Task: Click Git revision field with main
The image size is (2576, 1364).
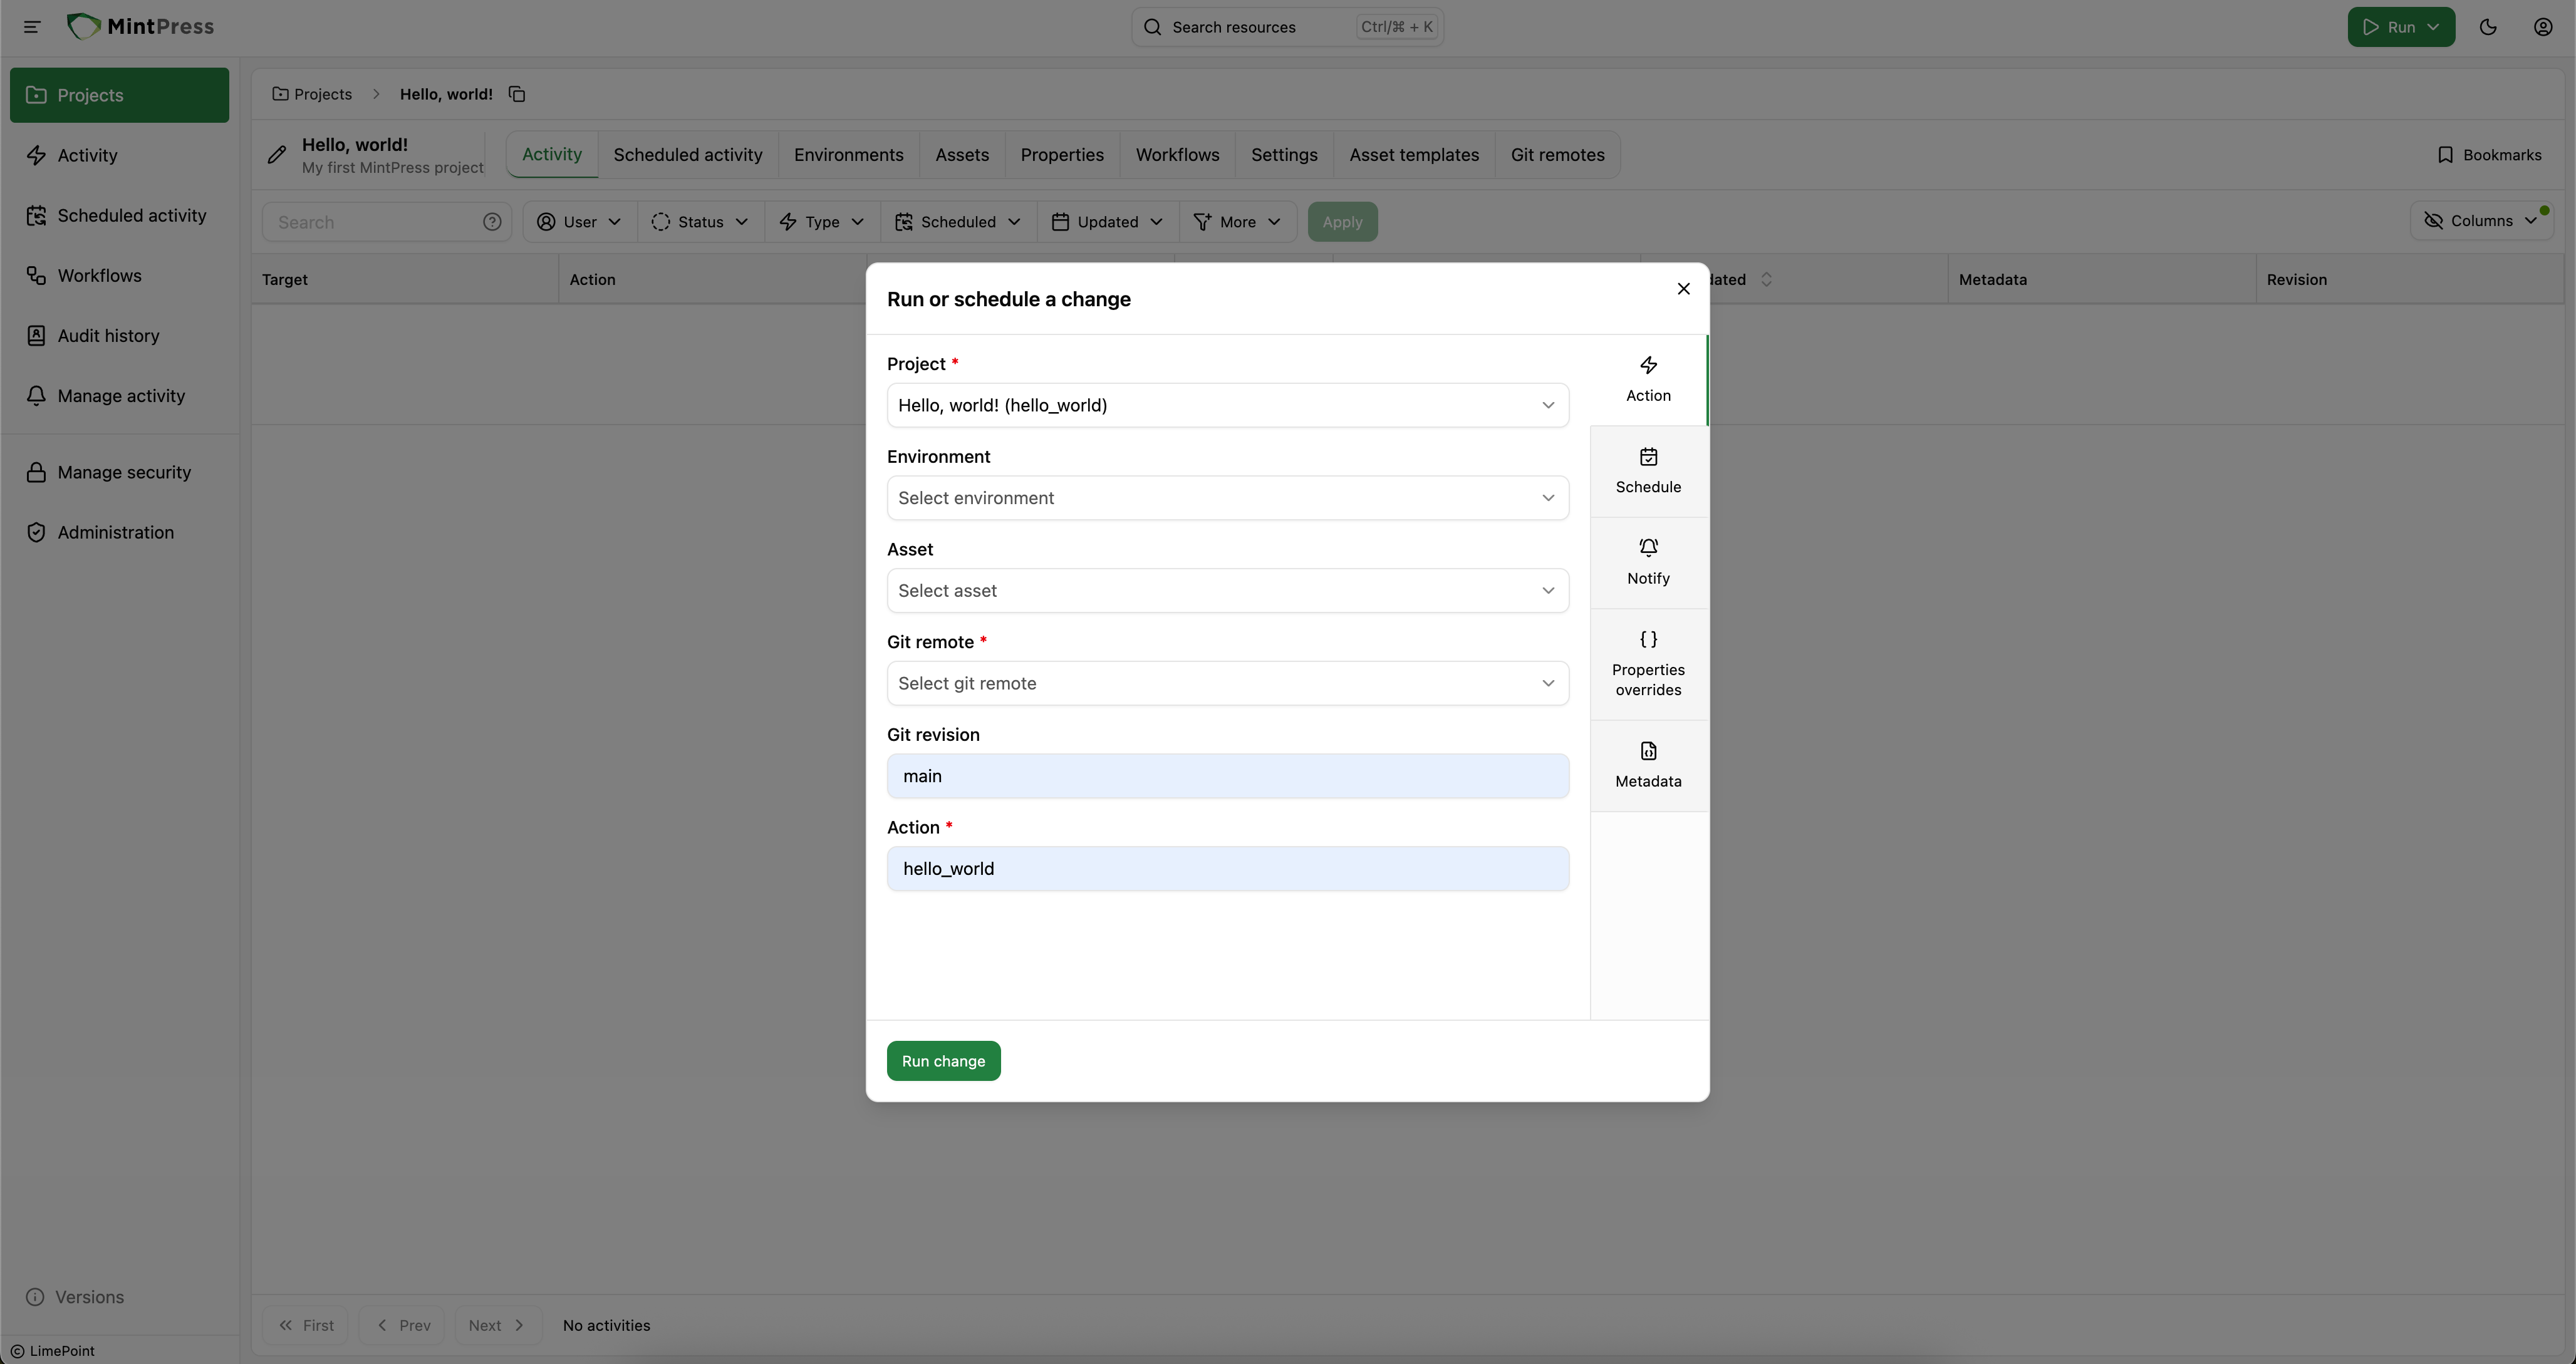Action: (x=1228, y=776)
